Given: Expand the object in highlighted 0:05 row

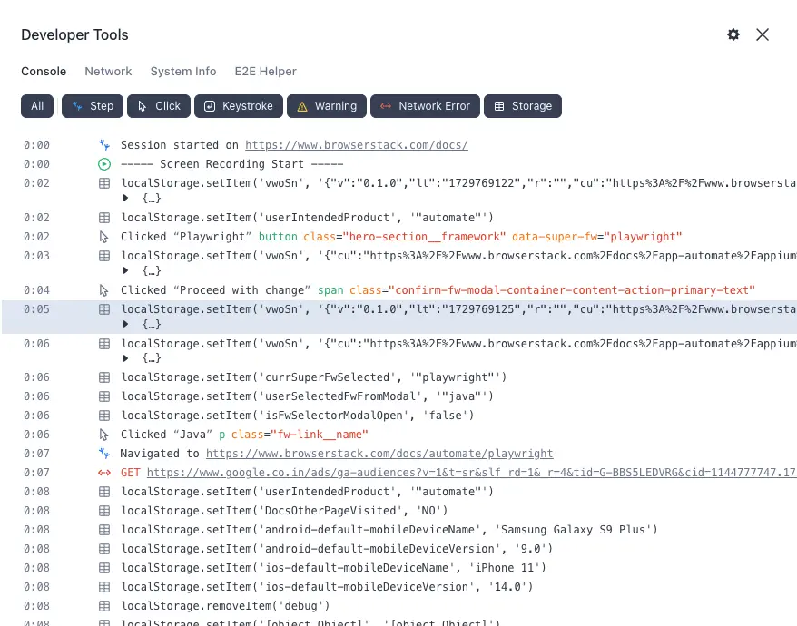Looking at the screenshot, I should click(x=126, y=324).
